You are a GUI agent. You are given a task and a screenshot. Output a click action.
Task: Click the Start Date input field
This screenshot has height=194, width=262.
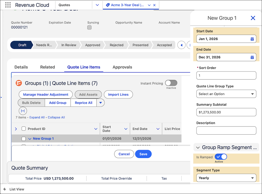[x=226, y=39]
